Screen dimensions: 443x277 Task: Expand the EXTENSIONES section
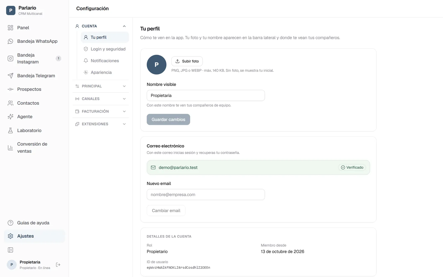click(101, 124)
